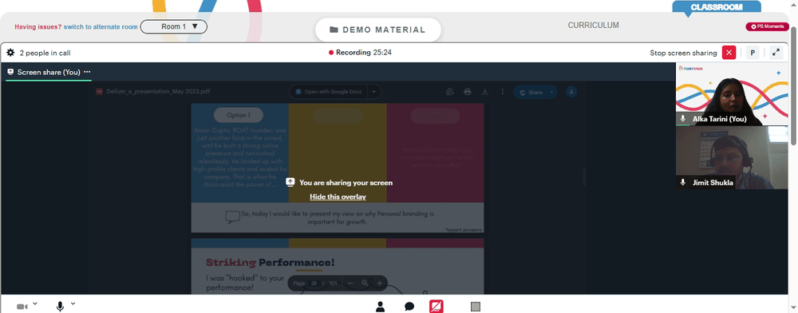Click Jimit Shukla's microphone indicator
Image resolution: width=798 pixels, height=313 pixels.
point(683,182)
